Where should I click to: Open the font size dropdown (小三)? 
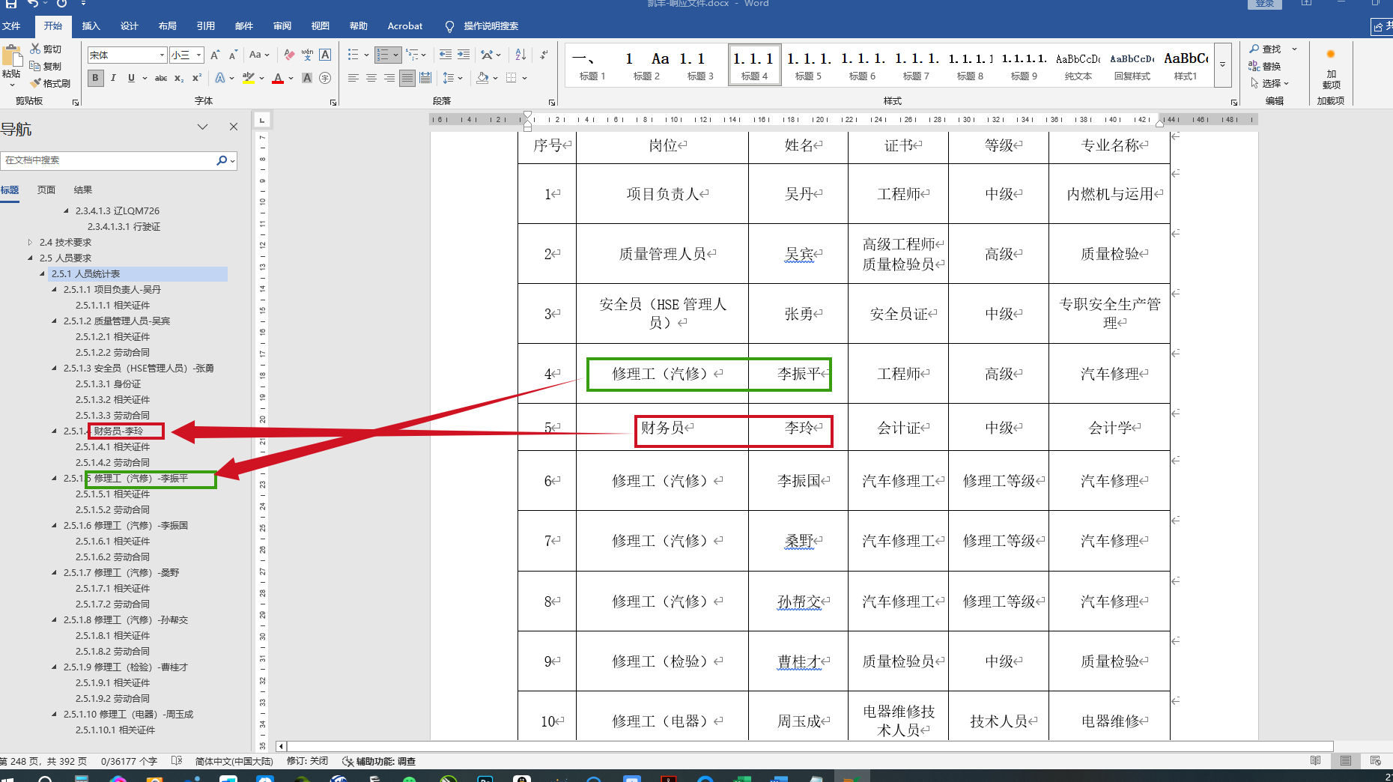tap(199, 55)
